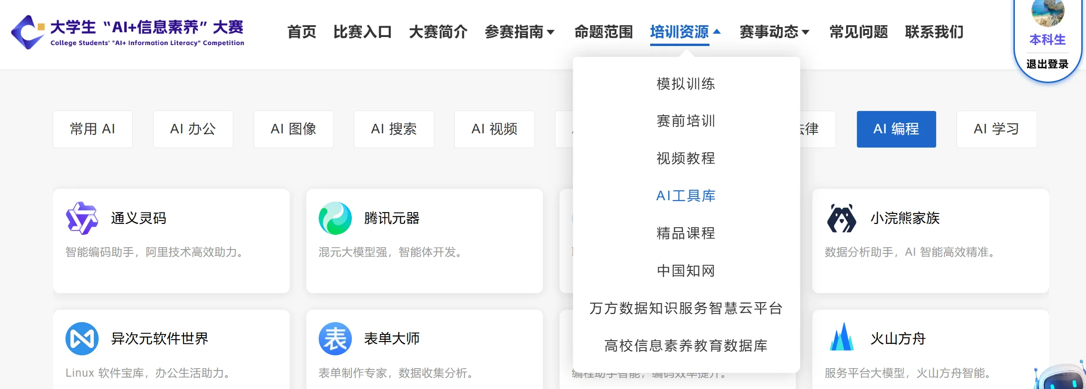Screen dimensions: 1086x389
Task: Select 中国知网 from the dropdown
Action: [686, 271]
